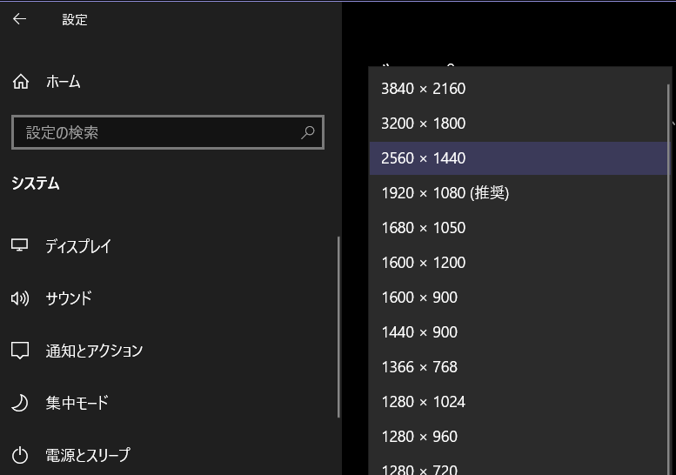The width and height of the screenshot is (676, 475).
Task: Click the Power and sleep icon
Action: [20, 455]
